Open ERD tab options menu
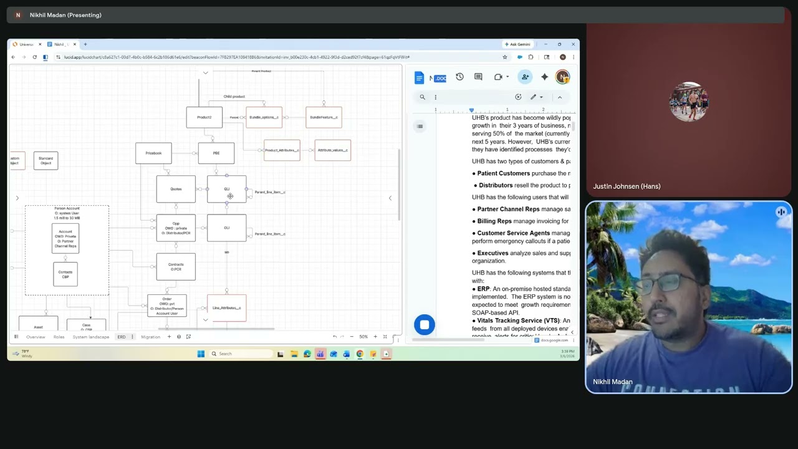This screenshot has height=449, width=798. pyautogui.click(x=132, y=337)
